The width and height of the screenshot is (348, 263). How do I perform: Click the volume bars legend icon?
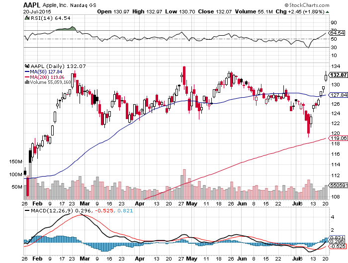tap(27, 82)
